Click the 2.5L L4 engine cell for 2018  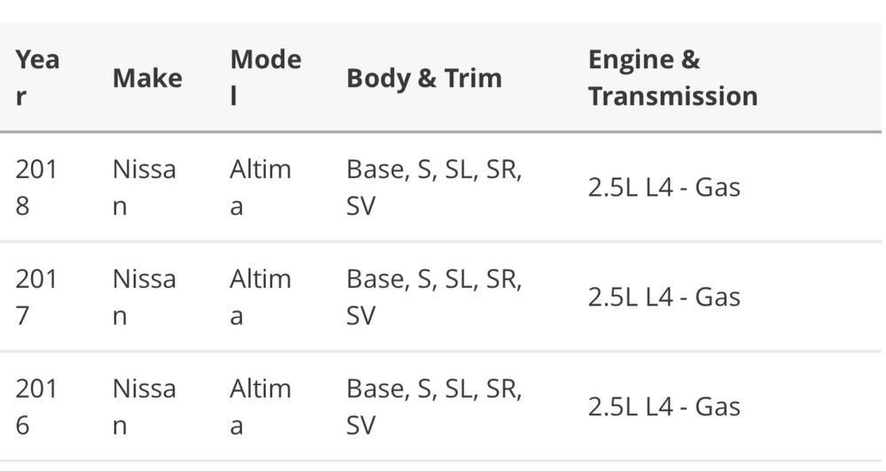pyautogui.click(x=664, y=187)
